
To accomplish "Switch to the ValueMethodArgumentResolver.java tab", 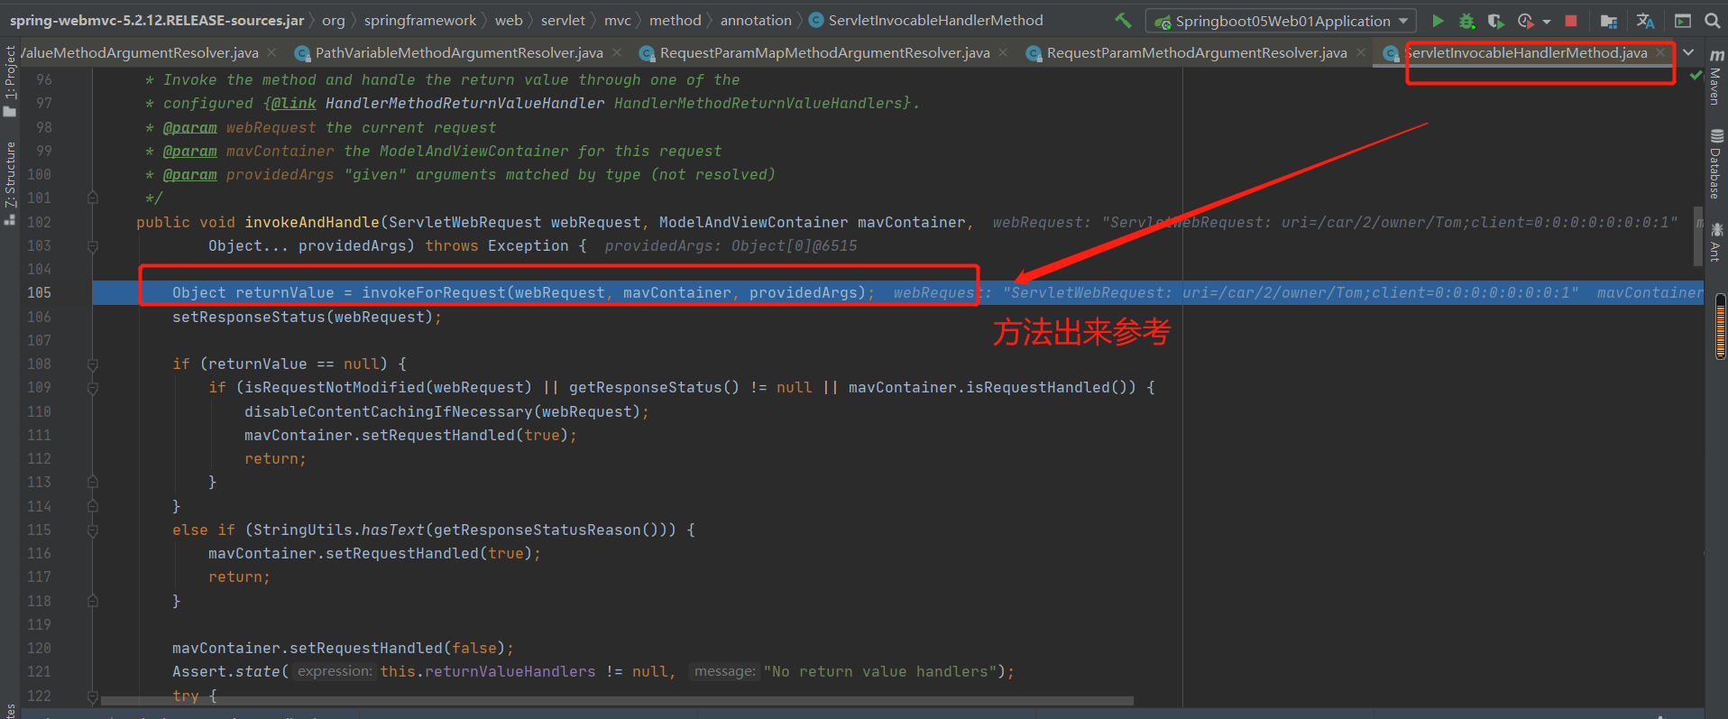I will (x=140, y=53).
